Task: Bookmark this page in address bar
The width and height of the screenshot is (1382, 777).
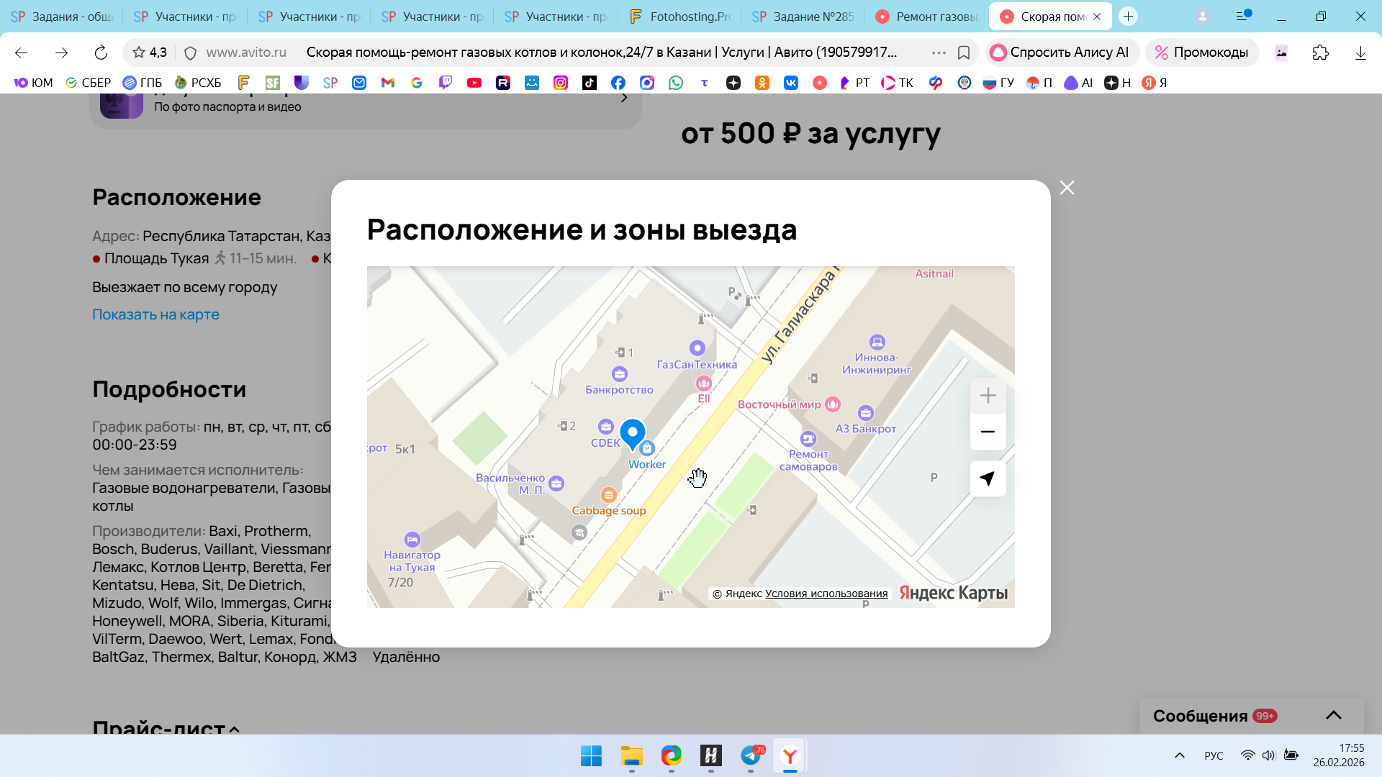Action: click(x=964, y=53)
